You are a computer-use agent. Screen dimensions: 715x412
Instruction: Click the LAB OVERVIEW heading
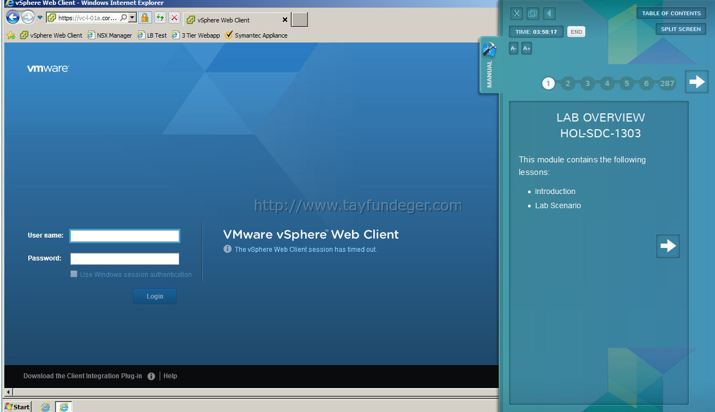click(601, 118)
